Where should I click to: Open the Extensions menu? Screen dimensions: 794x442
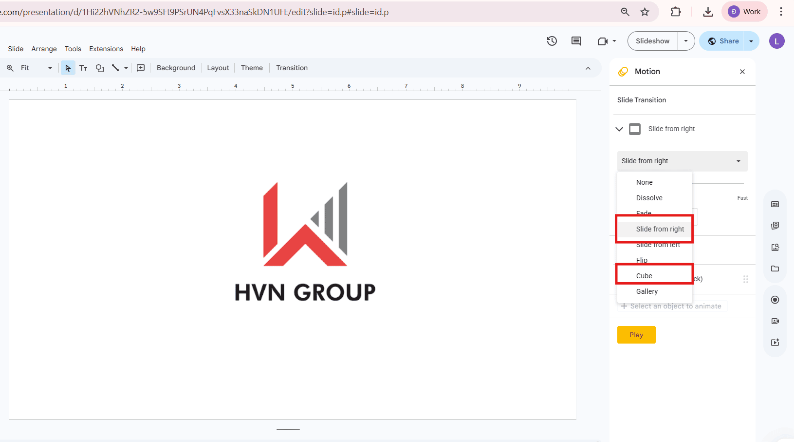tap(106, 49)
